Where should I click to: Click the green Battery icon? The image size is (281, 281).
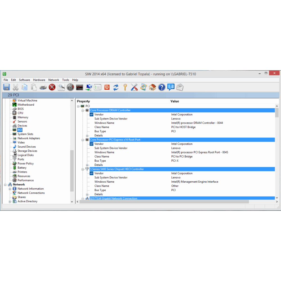15,167
